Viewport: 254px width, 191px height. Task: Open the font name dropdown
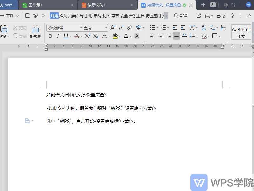point(81,28)
